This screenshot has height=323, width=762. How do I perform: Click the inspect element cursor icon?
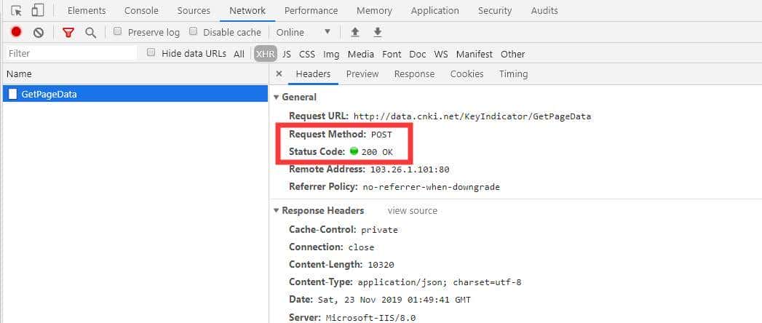click(17, 11)
